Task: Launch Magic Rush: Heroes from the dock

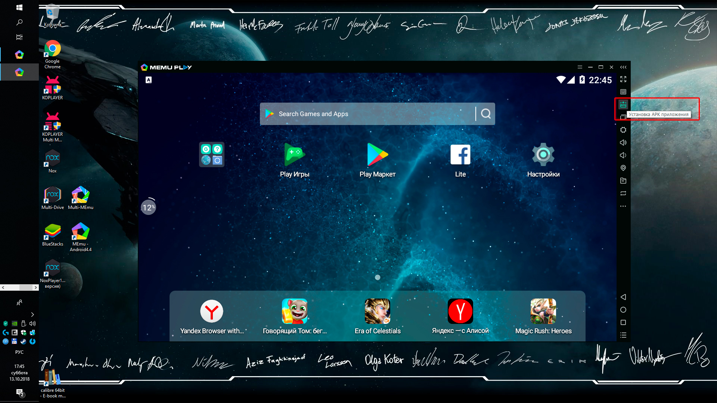Action: [x=543, y=316]
